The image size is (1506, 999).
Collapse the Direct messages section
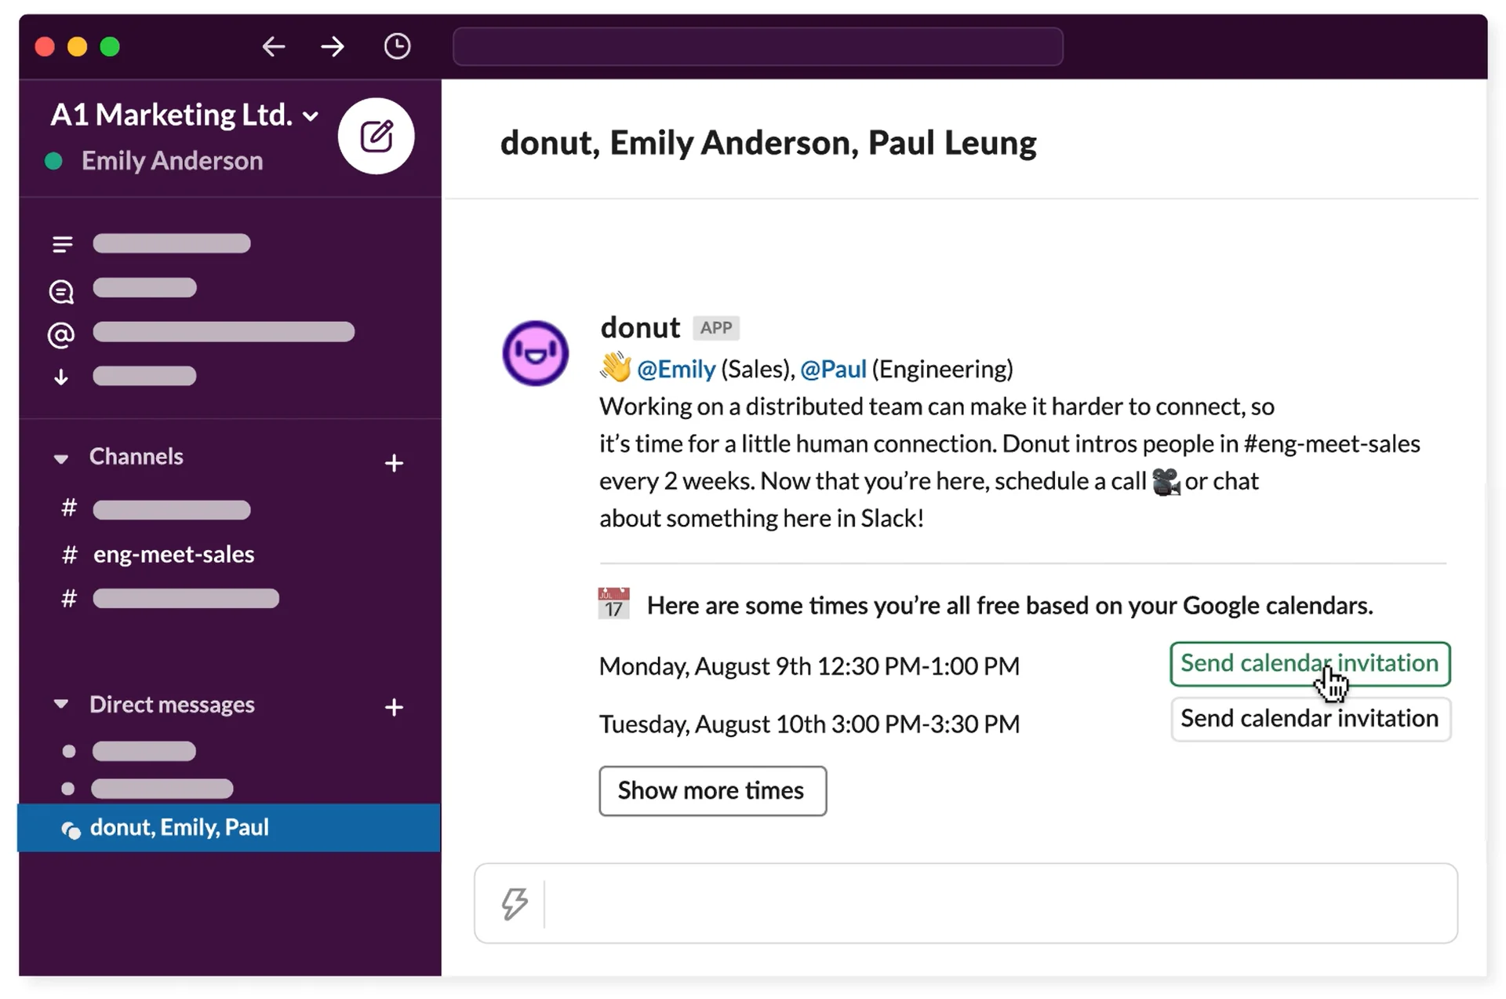[61, 704]
